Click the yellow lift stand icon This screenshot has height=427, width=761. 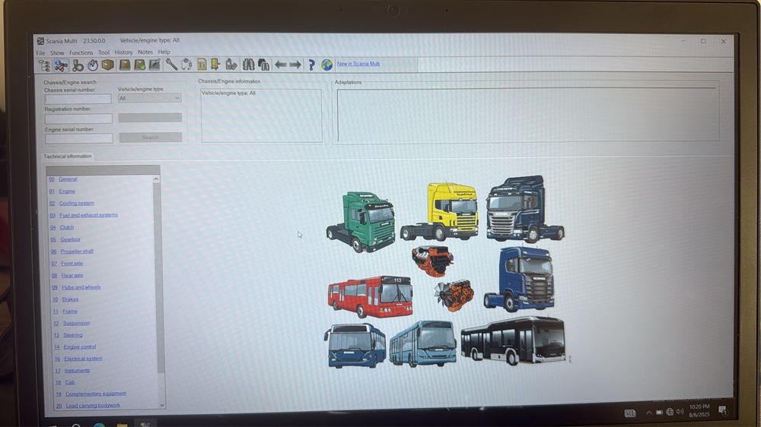coord(215,65)
